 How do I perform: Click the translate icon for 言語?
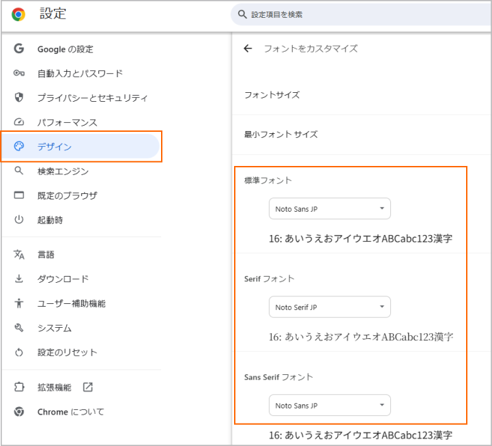[19, 254]
